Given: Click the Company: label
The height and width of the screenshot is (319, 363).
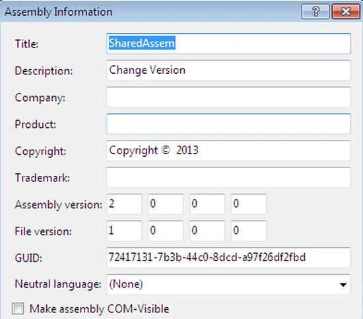Looking at the screenshot, I should [x=40, y=98].
